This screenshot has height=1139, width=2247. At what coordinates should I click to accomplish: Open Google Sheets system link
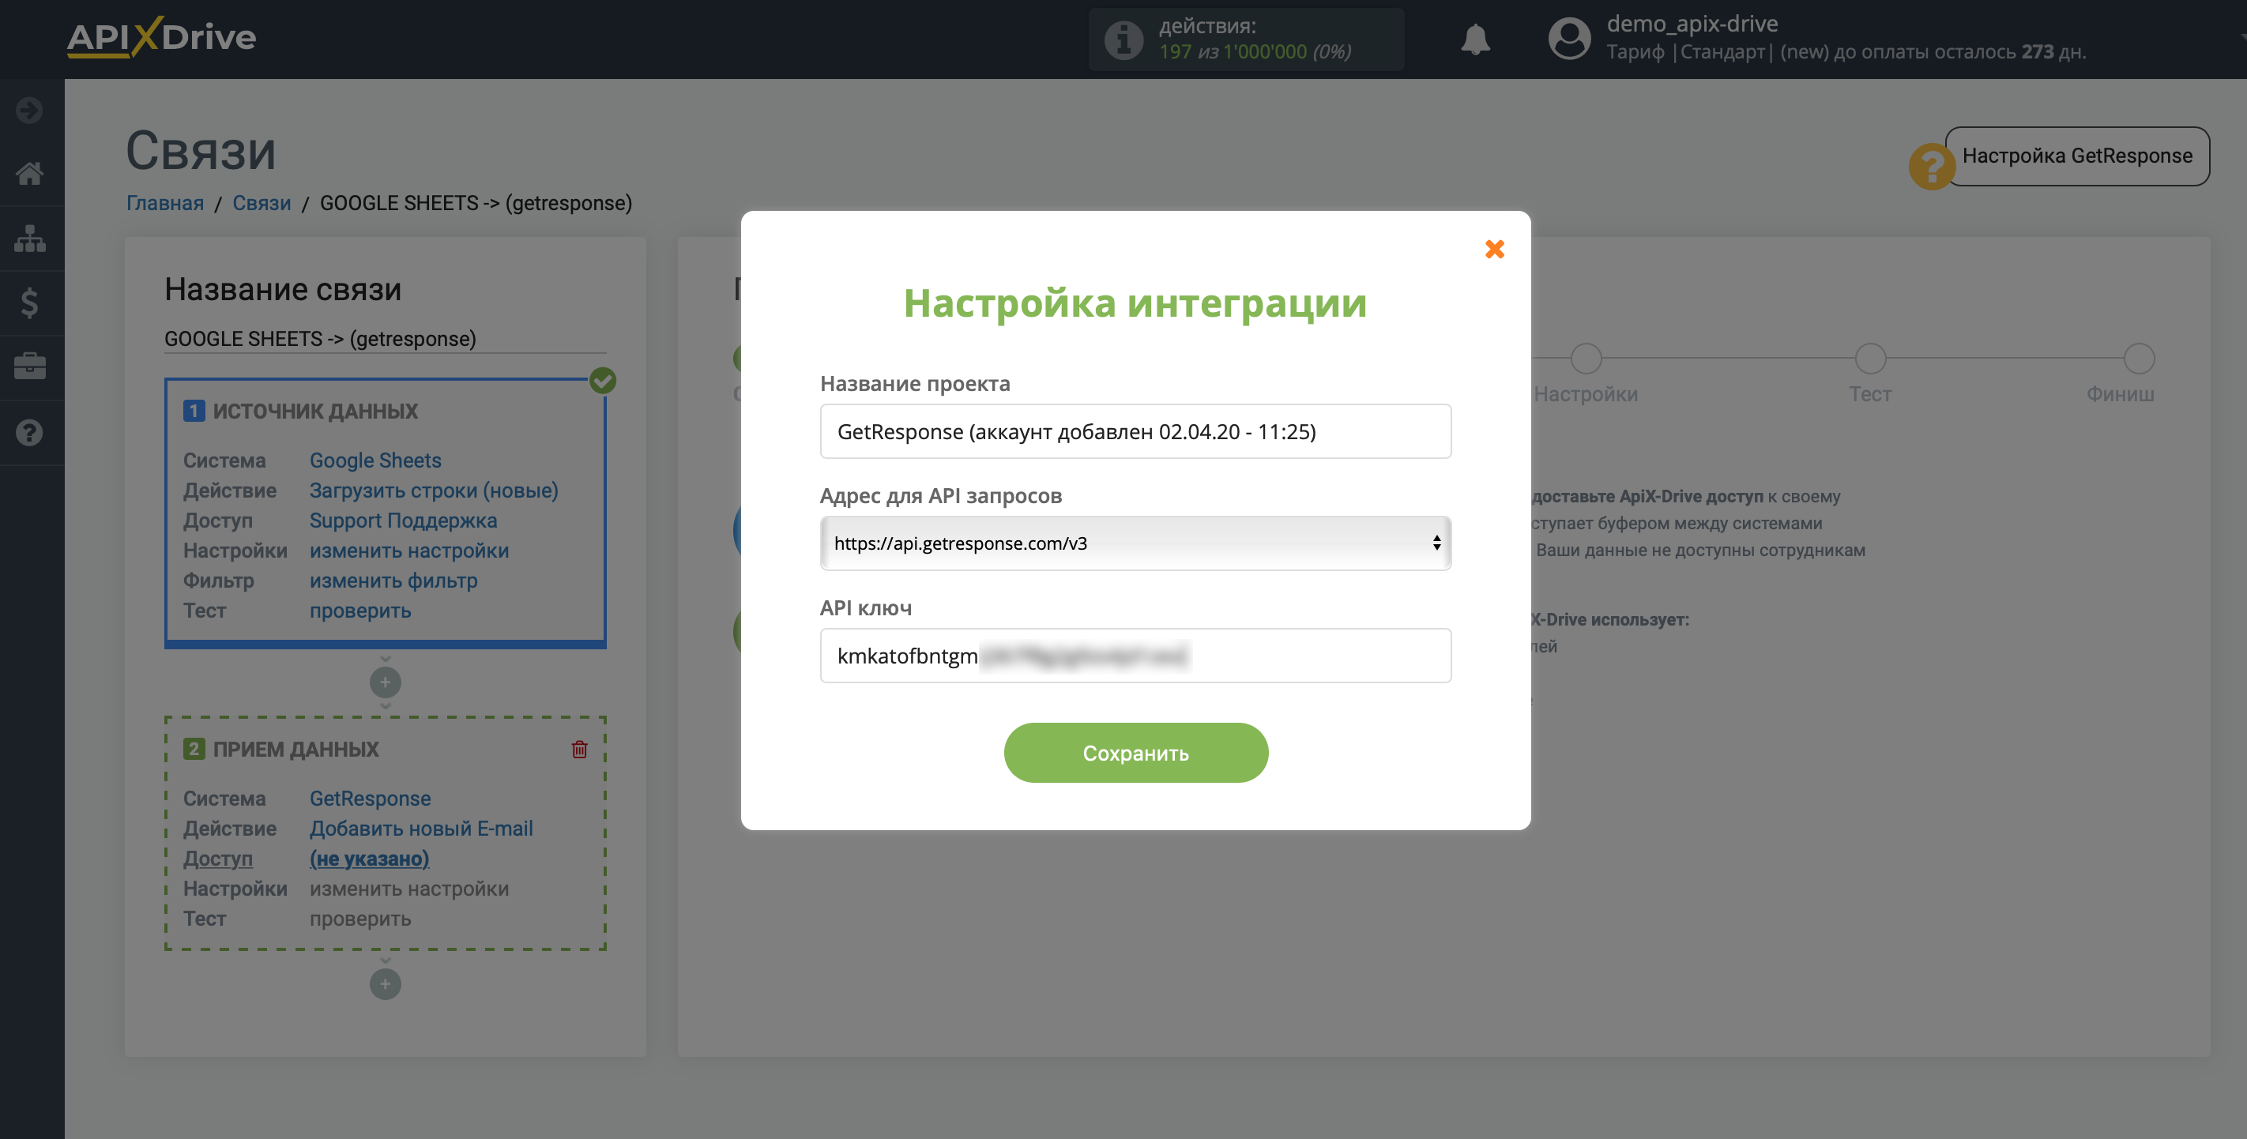click(x=375, y=460)
